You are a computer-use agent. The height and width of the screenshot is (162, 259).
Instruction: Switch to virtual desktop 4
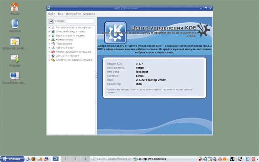pos(85,159)
